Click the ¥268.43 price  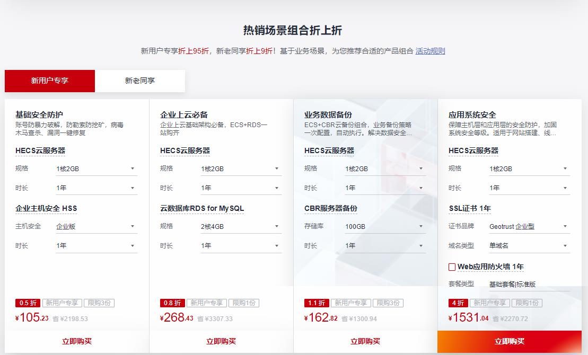(x=177, y=317)
